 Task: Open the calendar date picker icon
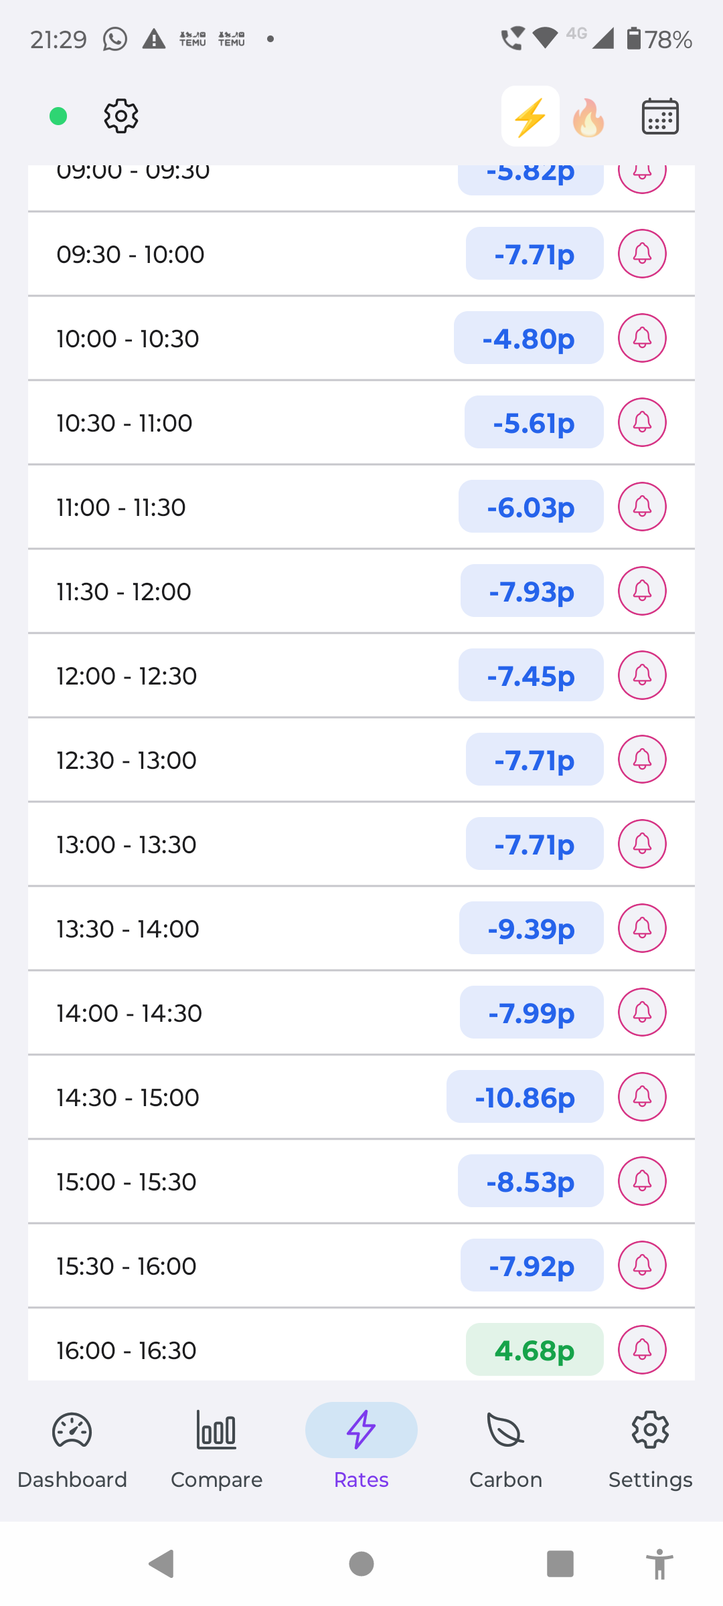pyautogui.click(x=660, y=116)
